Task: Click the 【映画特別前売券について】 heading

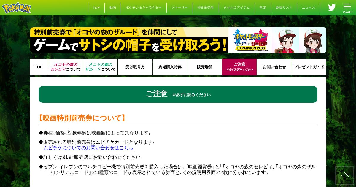Action: coord(82,118)
